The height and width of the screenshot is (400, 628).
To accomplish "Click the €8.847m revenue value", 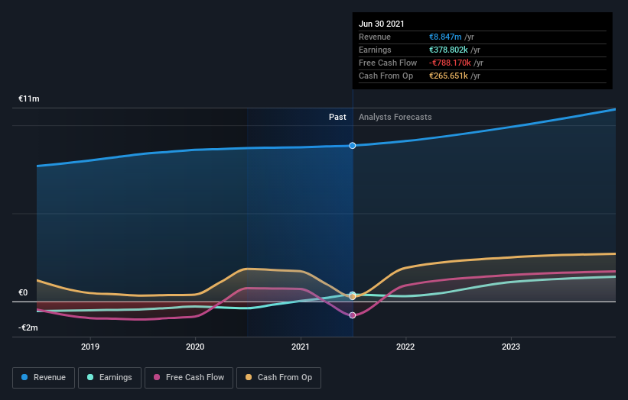I will (x=445, y=37).
